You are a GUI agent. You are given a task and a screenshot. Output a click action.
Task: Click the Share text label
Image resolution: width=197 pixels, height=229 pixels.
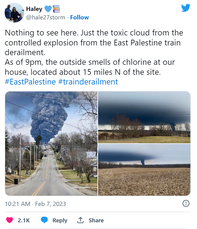point(96,221)
